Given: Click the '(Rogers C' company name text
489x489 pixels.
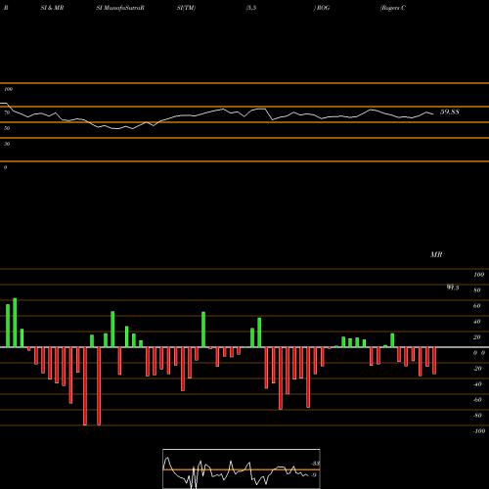Looking at the screenshot, I should (393, 8).
